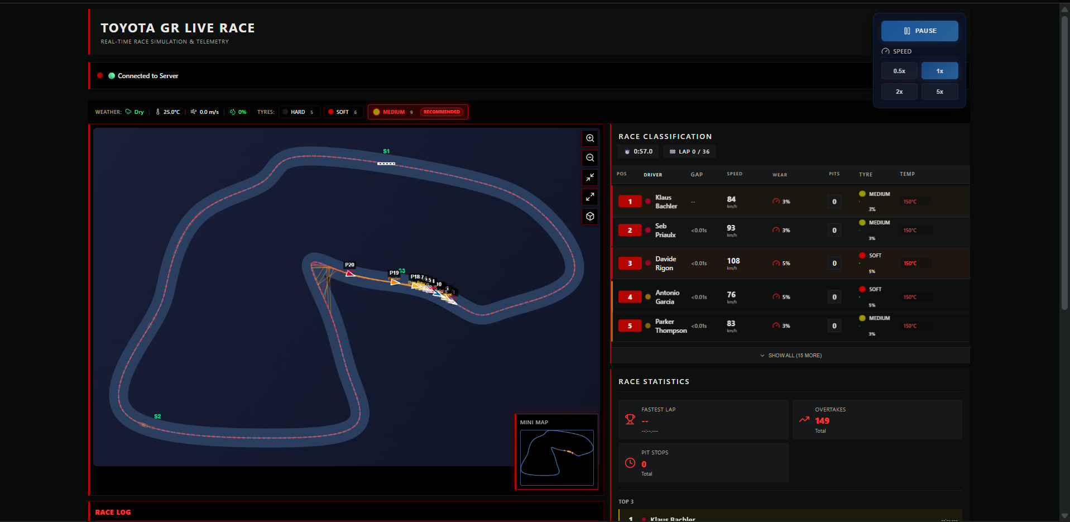The height and width of the screenshot is (522, 1070).
Task: Set simulation speed to 5x
Action: [940, 92]
